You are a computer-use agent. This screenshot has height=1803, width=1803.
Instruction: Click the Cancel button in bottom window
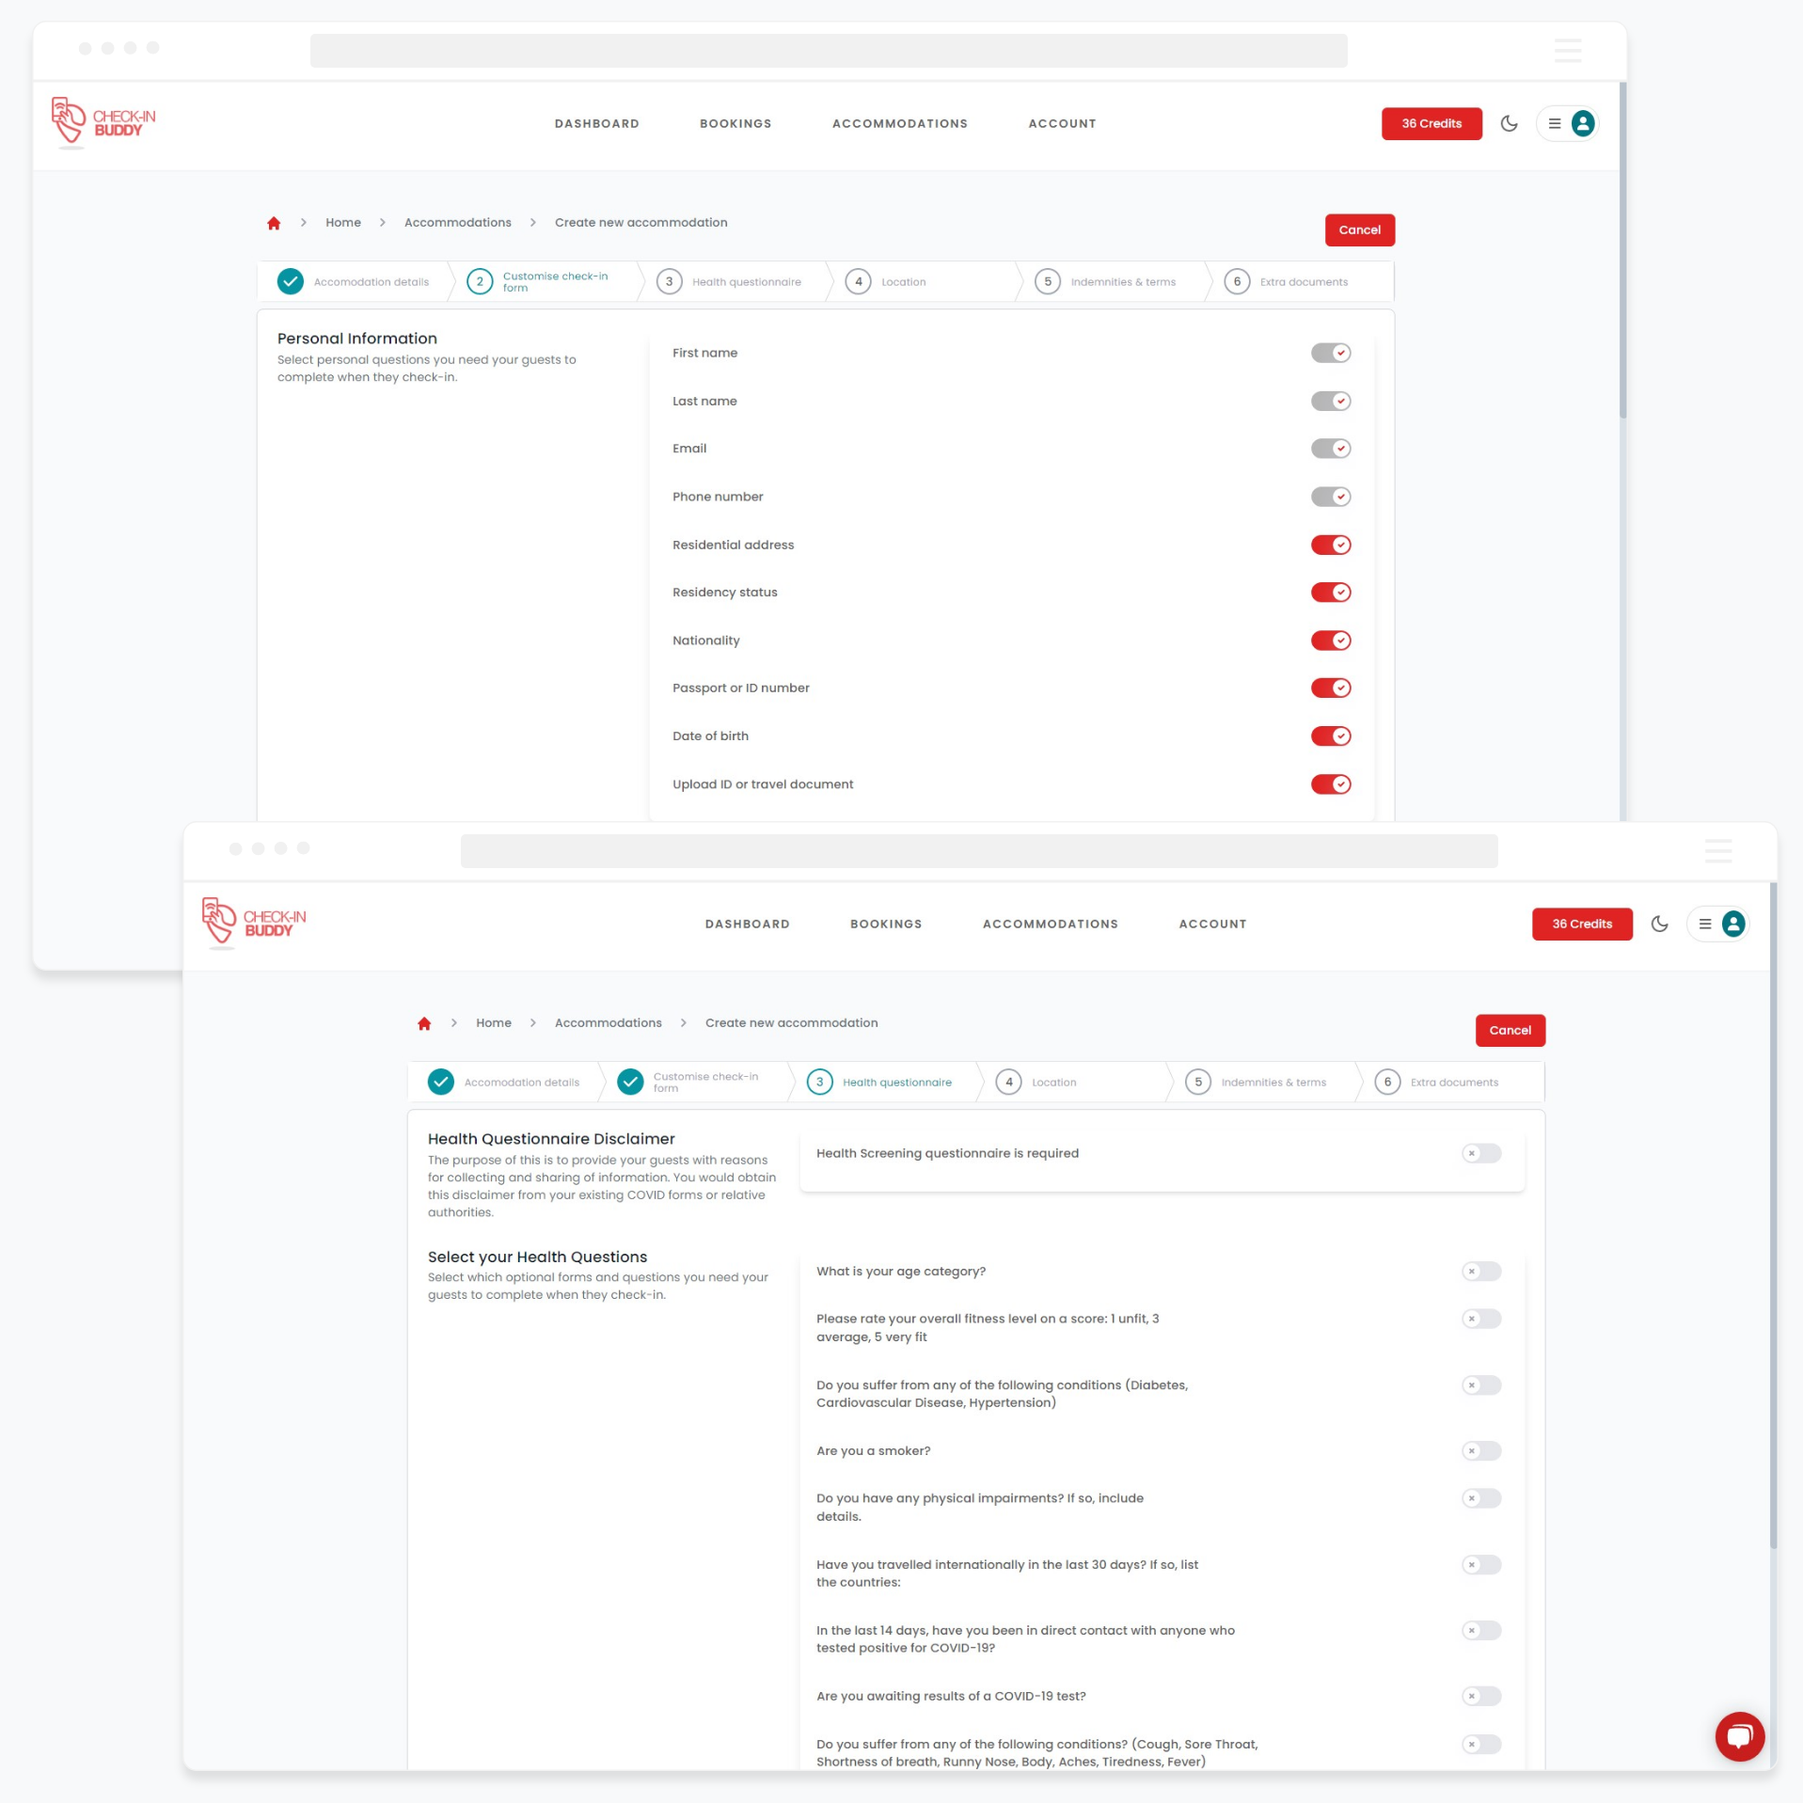tap(1510, 1030)
